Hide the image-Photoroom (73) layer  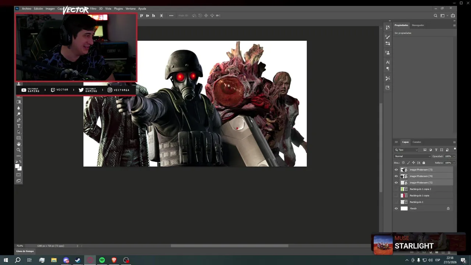point(396,170)
